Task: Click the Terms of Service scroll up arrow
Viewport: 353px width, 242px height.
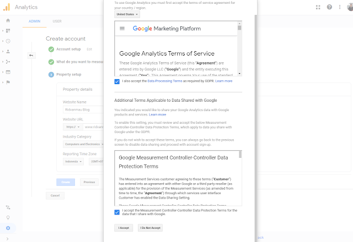Action: [x=239, y=23]
